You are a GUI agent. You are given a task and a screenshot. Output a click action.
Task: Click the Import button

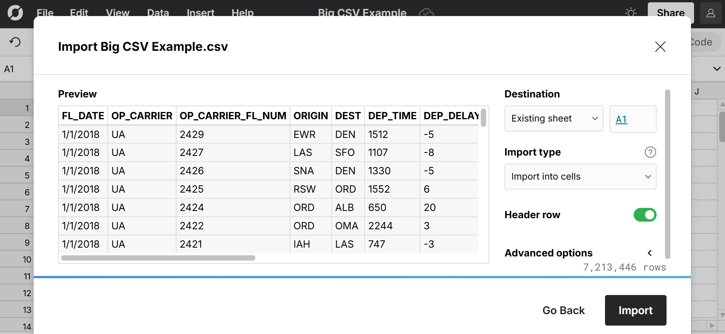[635, 310]
